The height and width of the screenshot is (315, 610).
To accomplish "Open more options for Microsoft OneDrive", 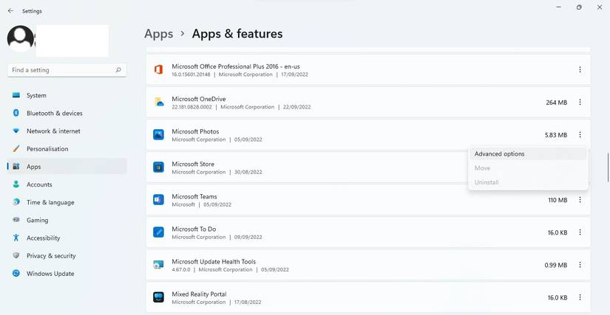I will [x=580, y=103].
